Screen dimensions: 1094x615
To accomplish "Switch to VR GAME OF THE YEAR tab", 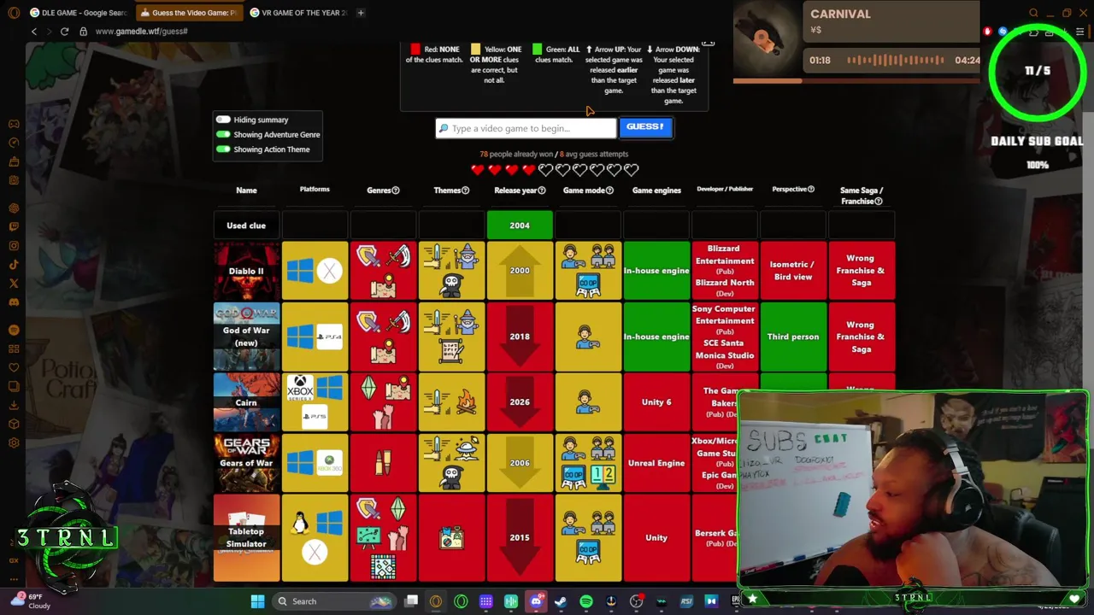I will click(298, 13).
